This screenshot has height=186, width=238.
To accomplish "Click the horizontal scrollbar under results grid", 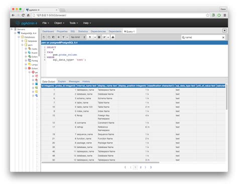I will click(100, 162).
